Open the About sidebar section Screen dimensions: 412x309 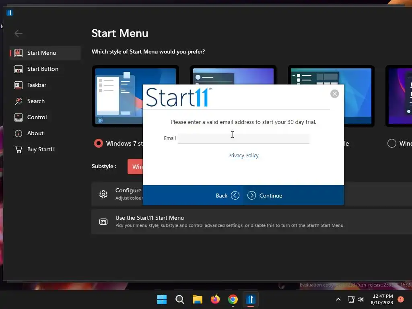pos(45,133)
